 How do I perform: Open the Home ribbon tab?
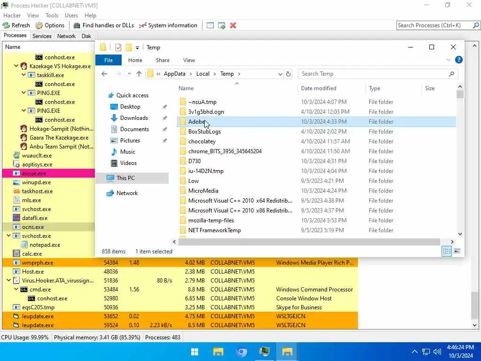click(x=135, y=60)
